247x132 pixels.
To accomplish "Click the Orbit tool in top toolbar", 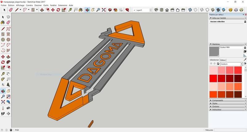I will (x=87, y=10).
